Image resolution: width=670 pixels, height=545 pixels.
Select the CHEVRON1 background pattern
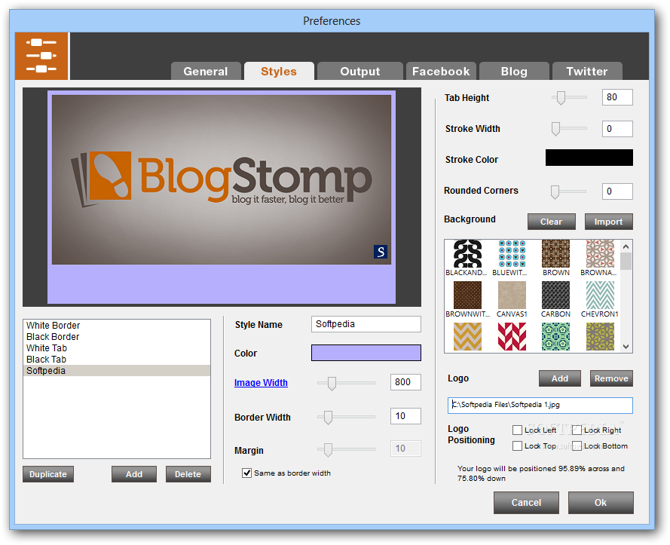(600, 295)
